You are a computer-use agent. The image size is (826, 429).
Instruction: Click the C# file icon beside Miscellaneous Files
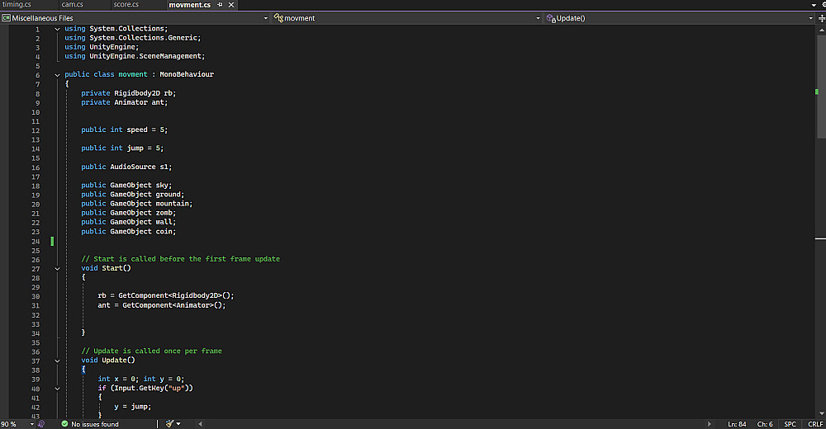[6, 18]
